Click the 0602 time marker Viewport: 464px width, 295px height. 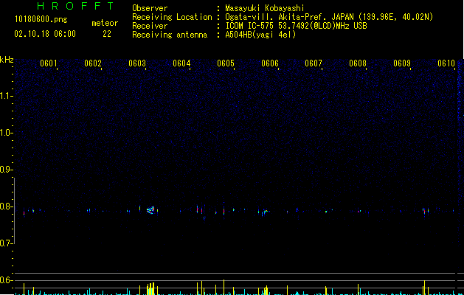pyautogui.click(x=93, y=63)
